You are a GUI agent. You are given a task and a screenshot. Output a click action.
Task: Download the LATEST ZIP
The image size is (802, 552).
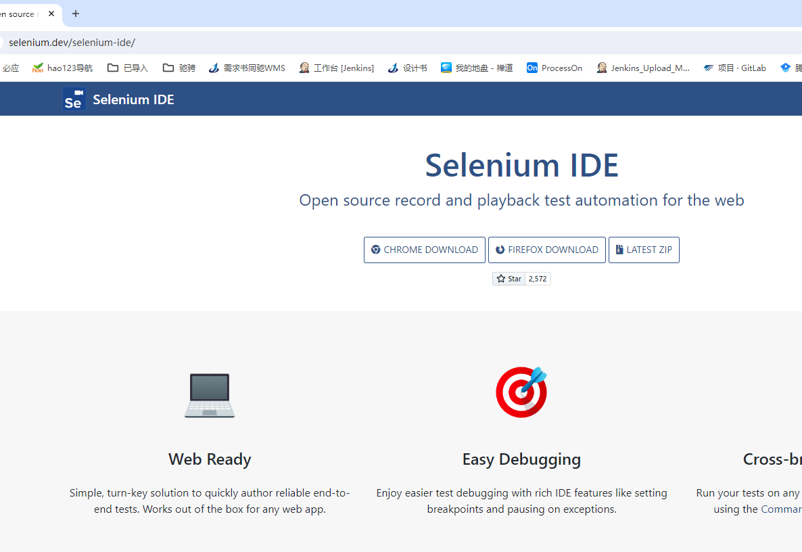pos(644,250)
